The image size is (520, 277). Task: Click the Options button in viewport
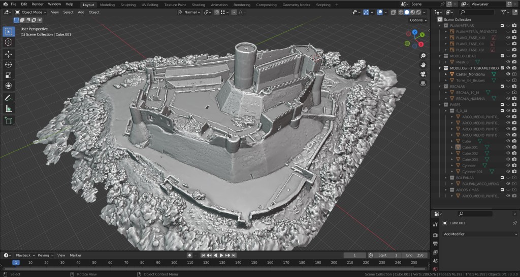click(418, 20)
